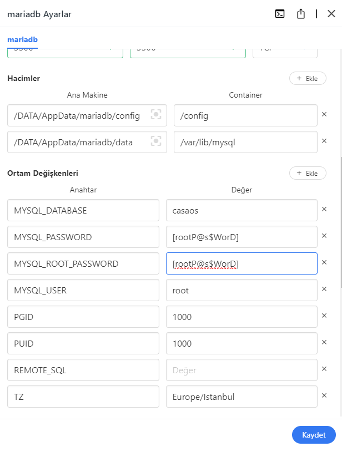Browse host path for /DATA/AppData/mariadb/data

tap(156, 141)
